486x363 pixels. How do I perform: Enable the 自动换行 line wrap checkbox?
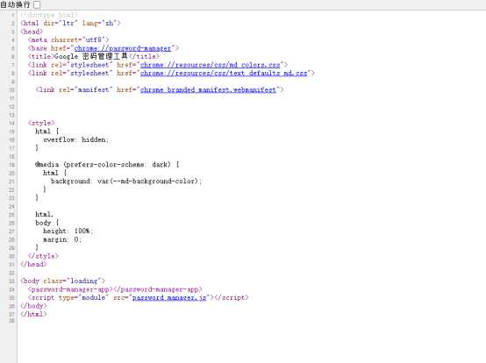point(37,4)
